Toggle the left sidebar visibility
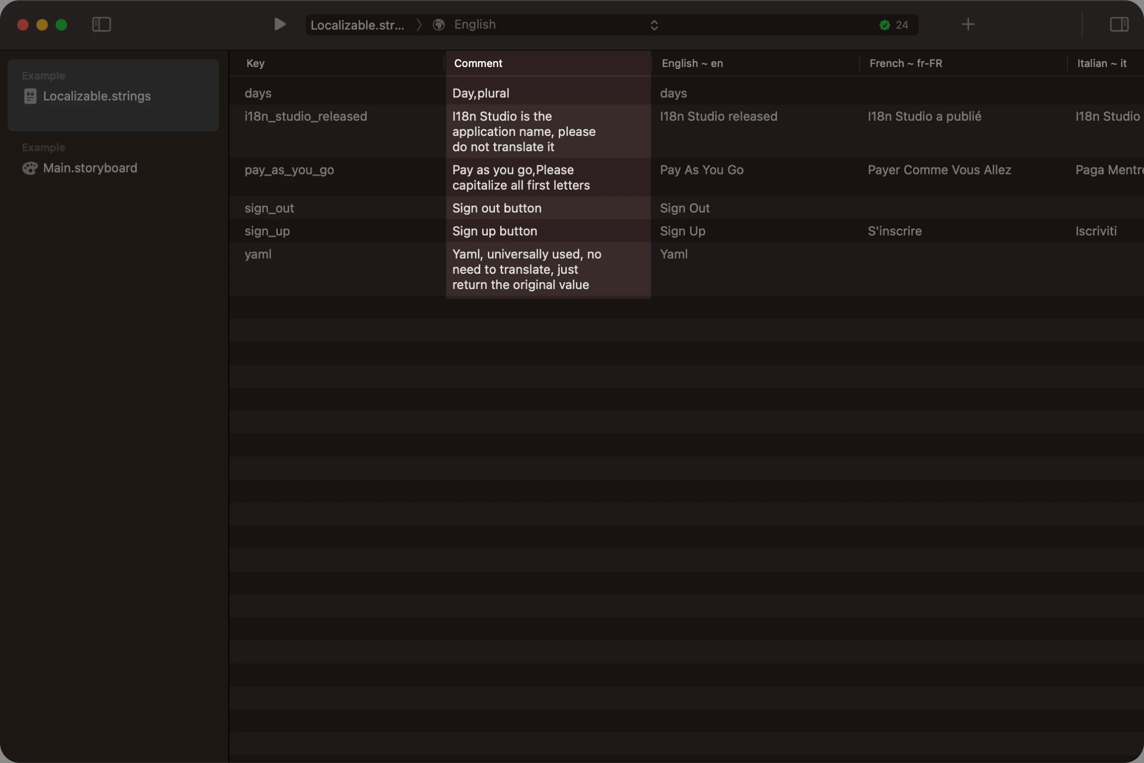The image size is (1144, 763). [x=102, y=24]
